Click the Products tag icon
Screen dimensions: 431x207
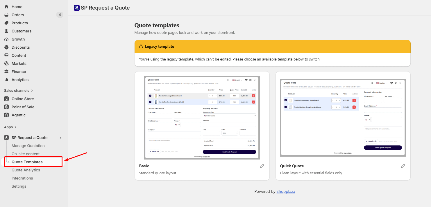[x=6, y=23]
